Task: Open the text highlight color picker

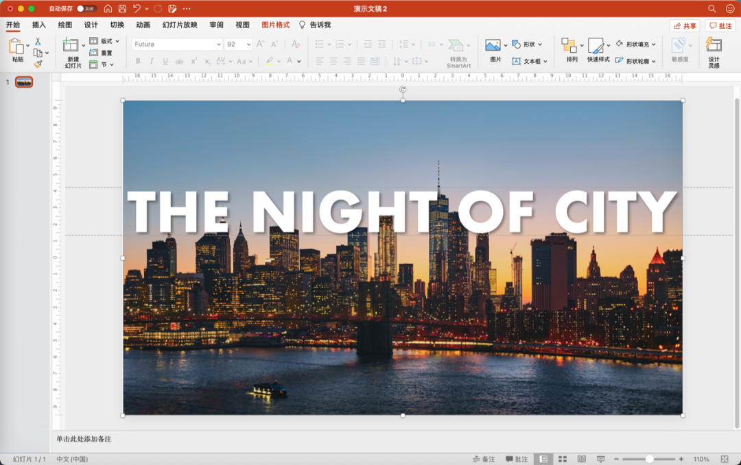Action: [x=272, y=61]
